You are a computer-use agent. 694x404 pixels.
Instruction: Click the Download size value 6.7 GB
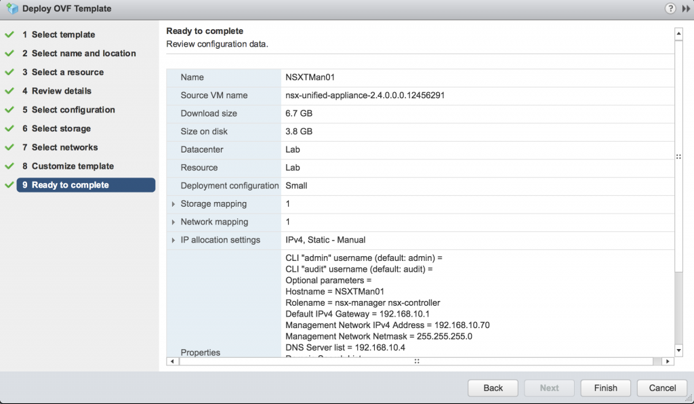[299, 114]
